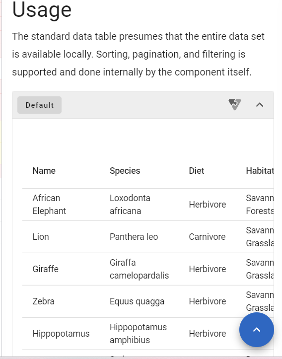This screenshot has width=282, height=359.
Task: Select the Zebra row name
Action: click(x=44, y=301)
